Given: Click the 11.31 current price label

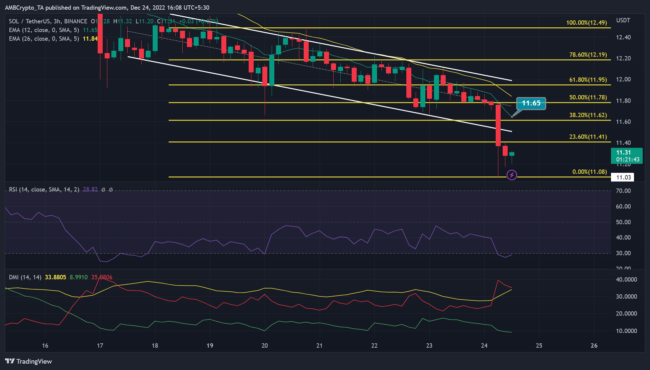Looking at the screenshot, I should tap(627, 156).
